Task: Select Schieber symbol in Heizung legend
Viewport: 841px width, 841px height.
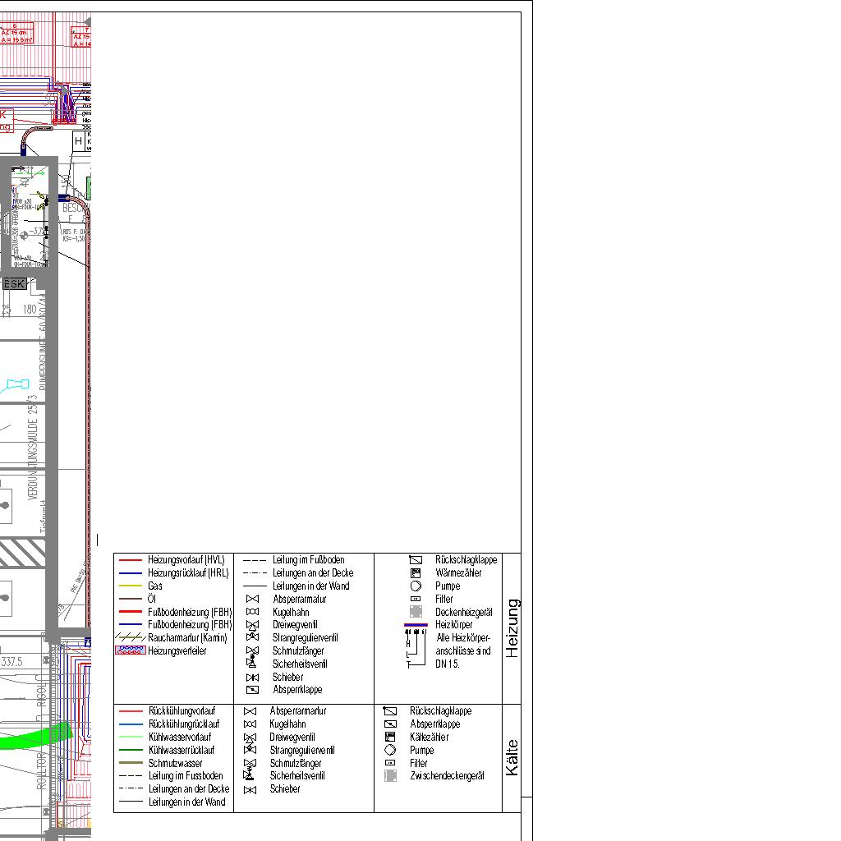Action: click(252, 678)
